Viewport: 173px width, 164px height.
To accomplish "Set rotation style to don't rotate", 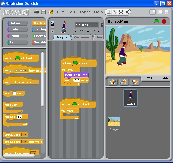I will 53,31.
